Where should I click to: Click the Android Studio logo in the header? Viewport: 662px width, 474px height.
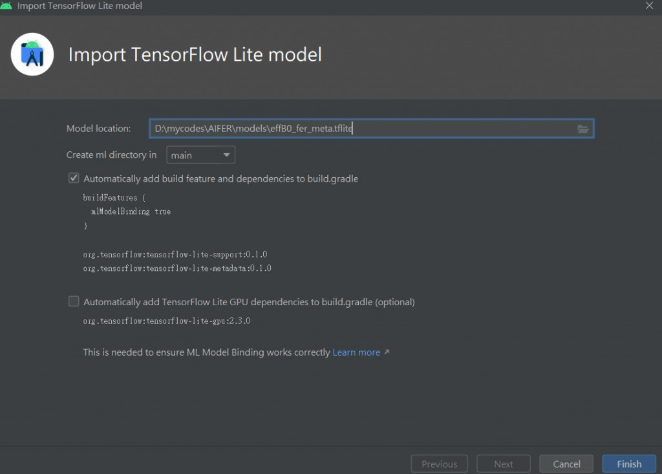point(32,54)
